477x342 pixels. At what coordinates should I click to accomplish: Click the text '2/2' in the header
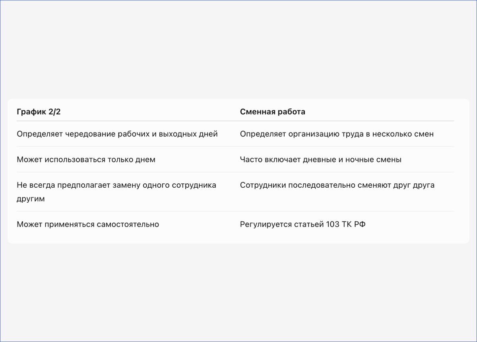pyautogui.click(x=54, y=112)
